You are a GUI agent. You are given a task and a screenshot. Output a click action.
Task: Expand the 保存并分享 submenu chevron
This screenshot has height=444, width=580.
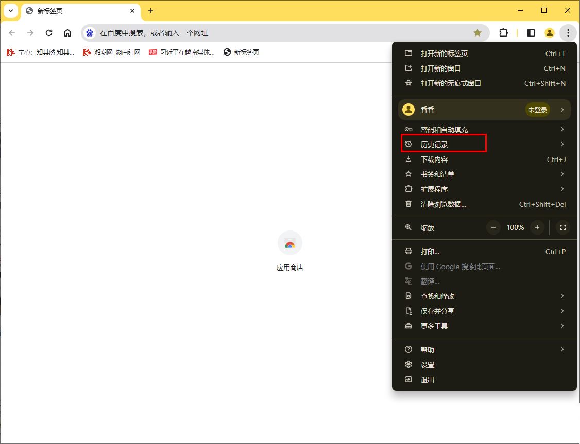562,311
